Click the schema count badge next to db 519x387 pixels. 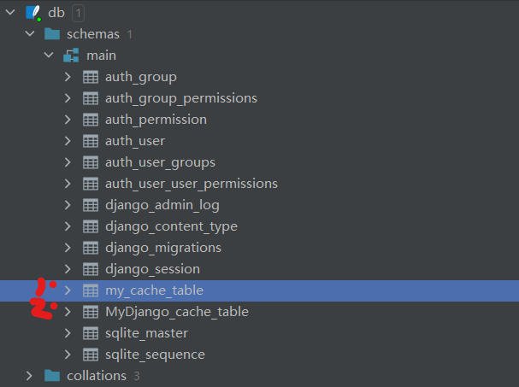pos(78,14)
